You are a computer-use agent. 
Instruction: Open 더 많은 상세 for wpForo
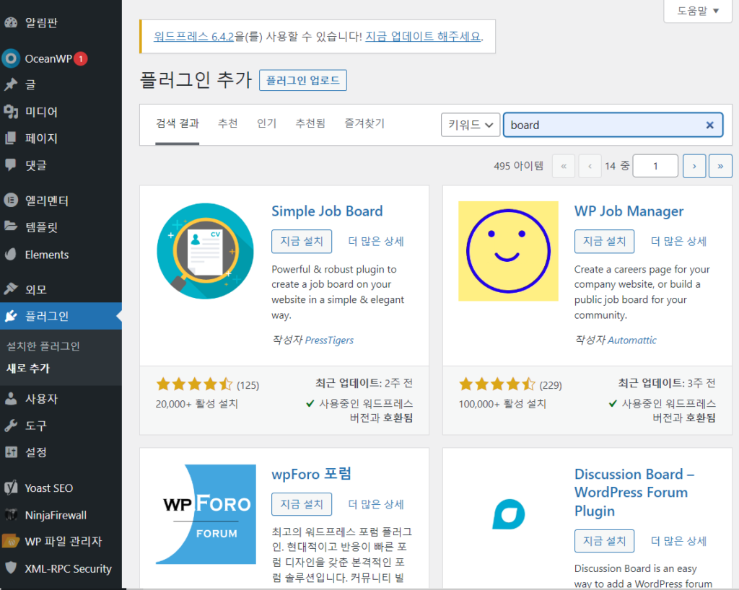pyautogui.click(x=375, y=504)
